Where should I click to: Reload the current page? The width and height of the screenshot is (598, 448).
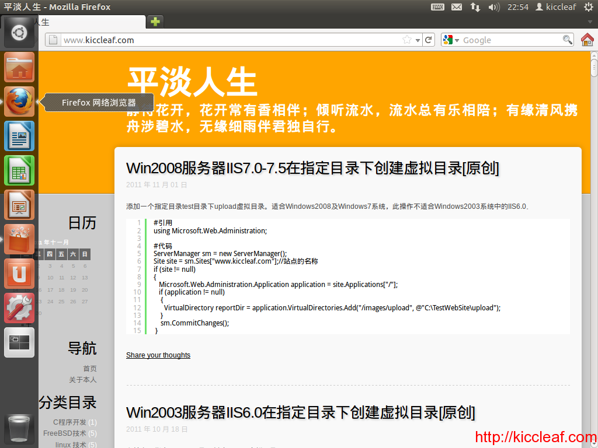click(428, 40)
